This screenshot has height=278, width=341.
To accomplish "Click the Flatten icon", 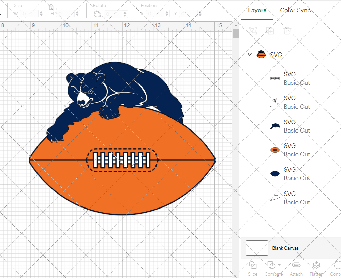I will 316,265.
